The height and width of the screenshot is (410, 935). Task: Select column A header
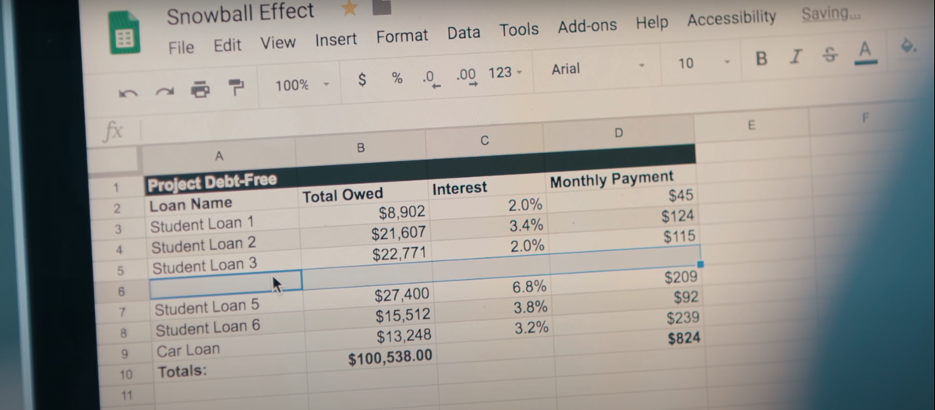[217, 155]
